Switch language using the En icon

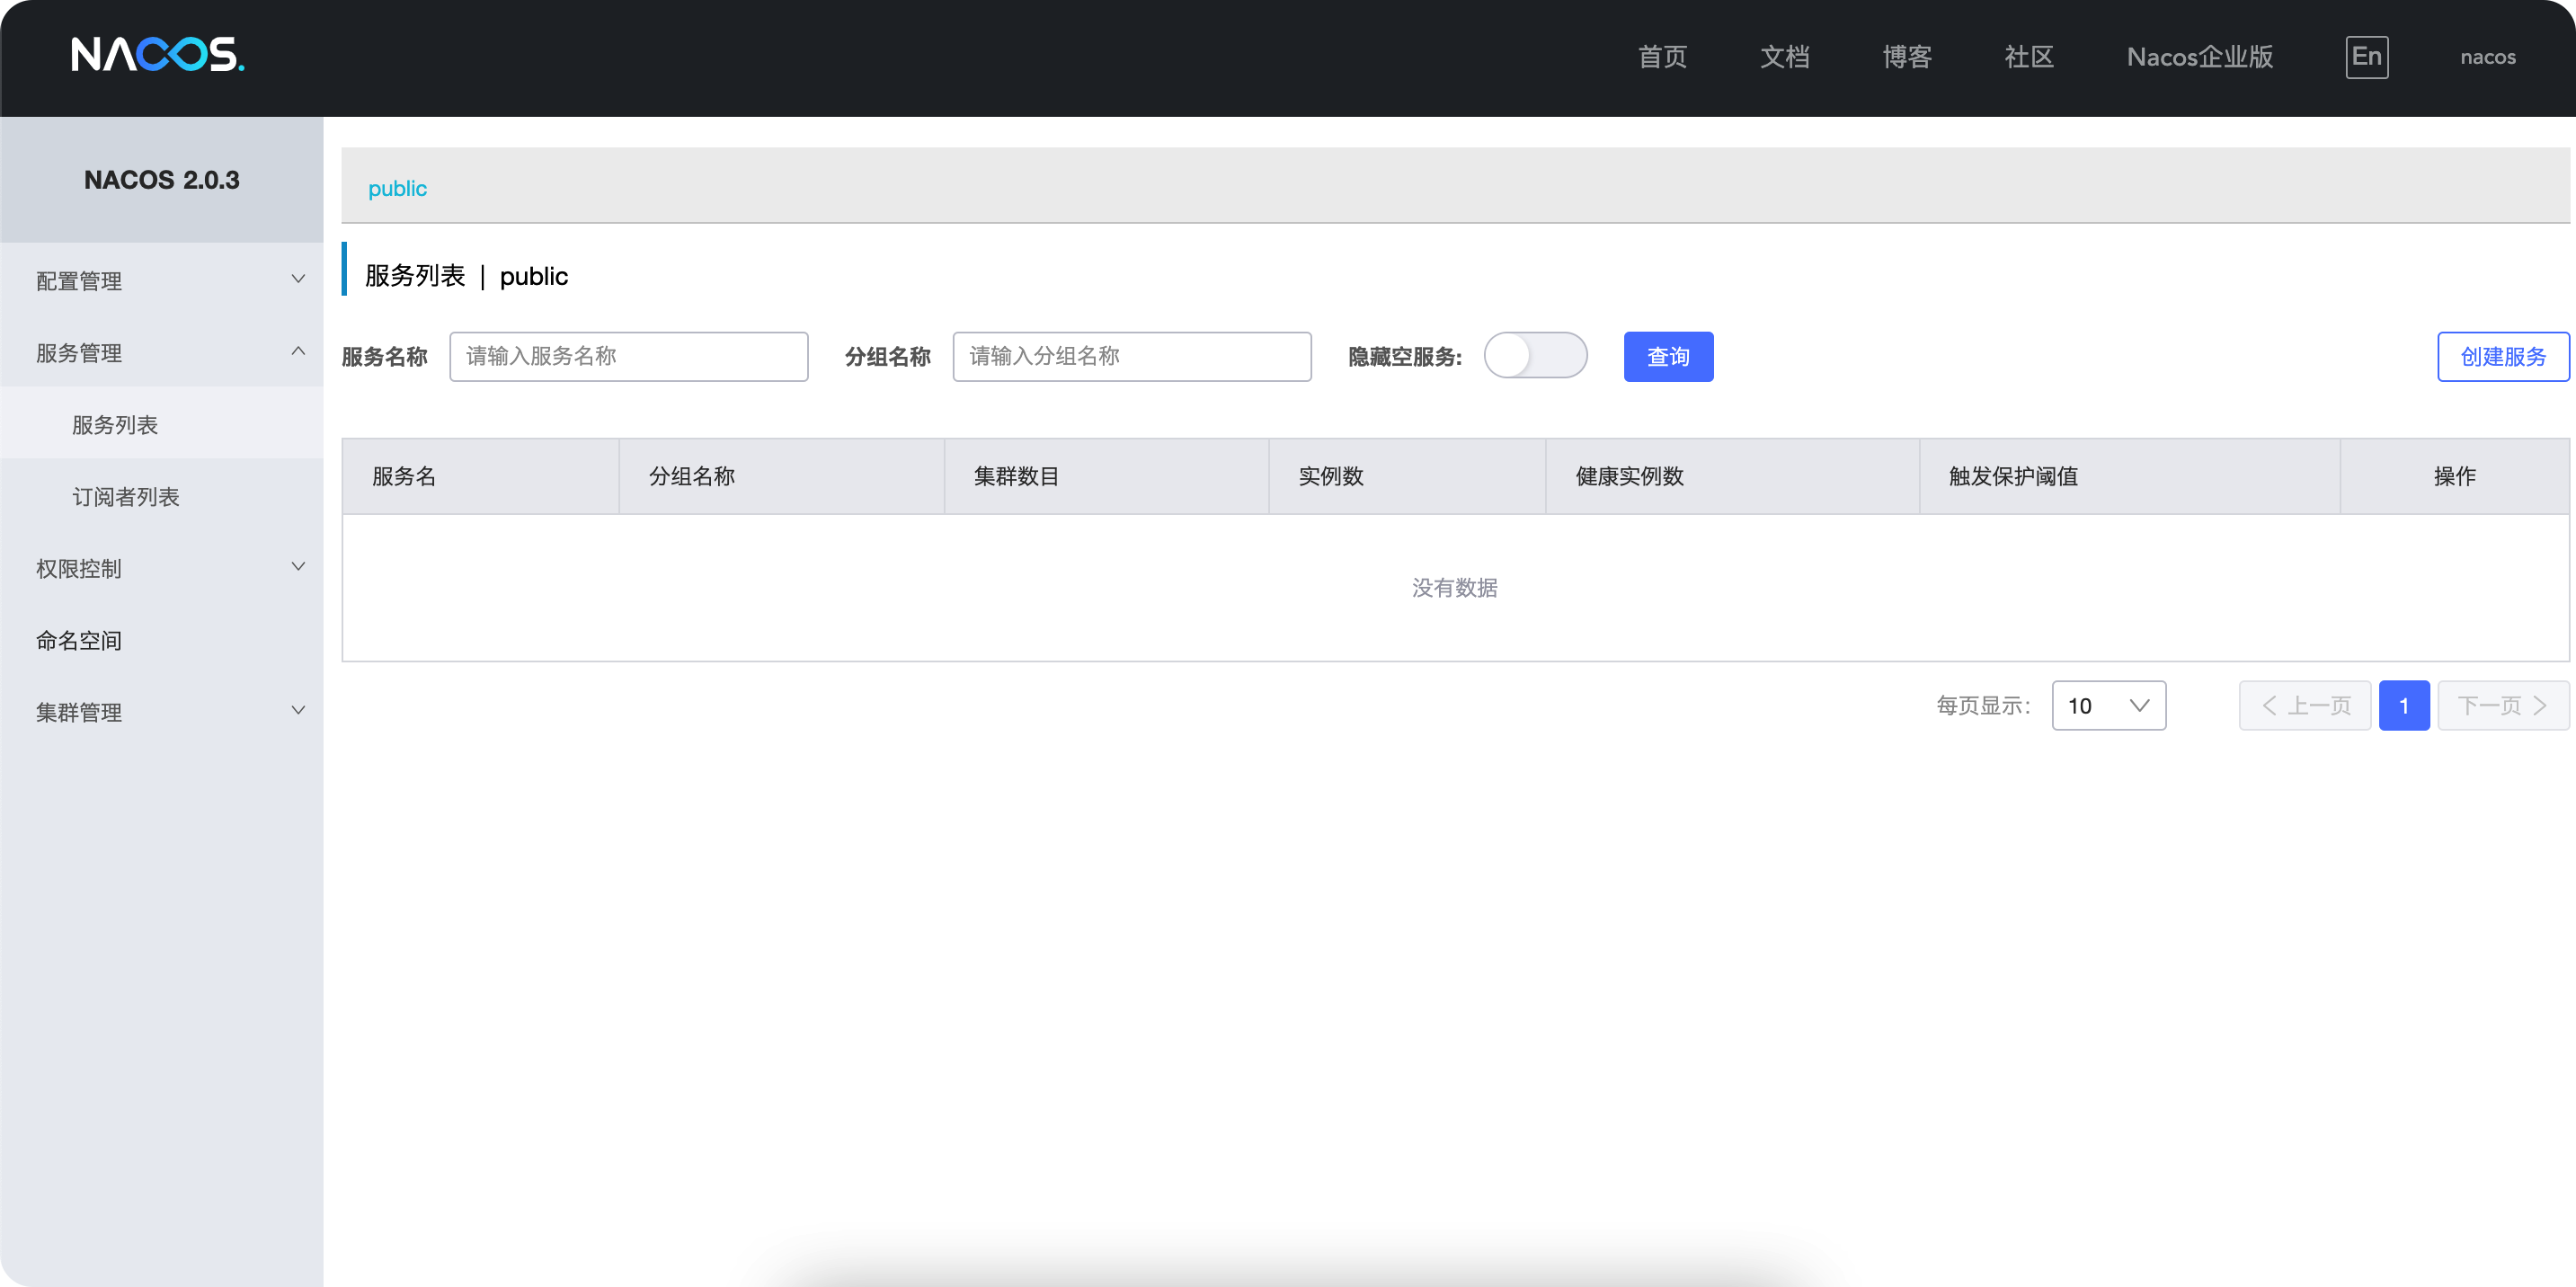tap(2366, 57)
